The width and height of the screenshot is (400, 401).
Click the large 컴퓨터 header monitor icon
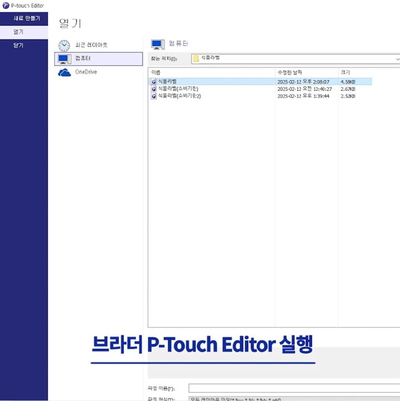[157, 43]
